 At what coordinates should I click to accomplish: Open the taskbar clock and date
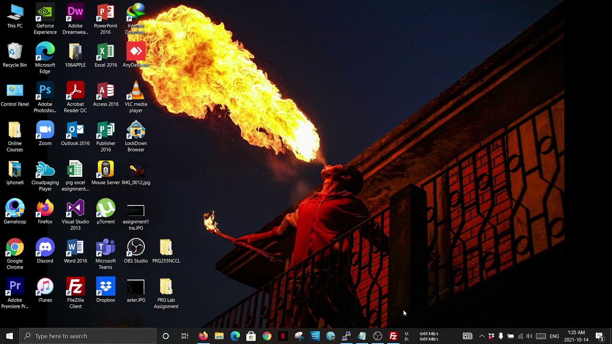pyautogui.click(x=576, y=336)
